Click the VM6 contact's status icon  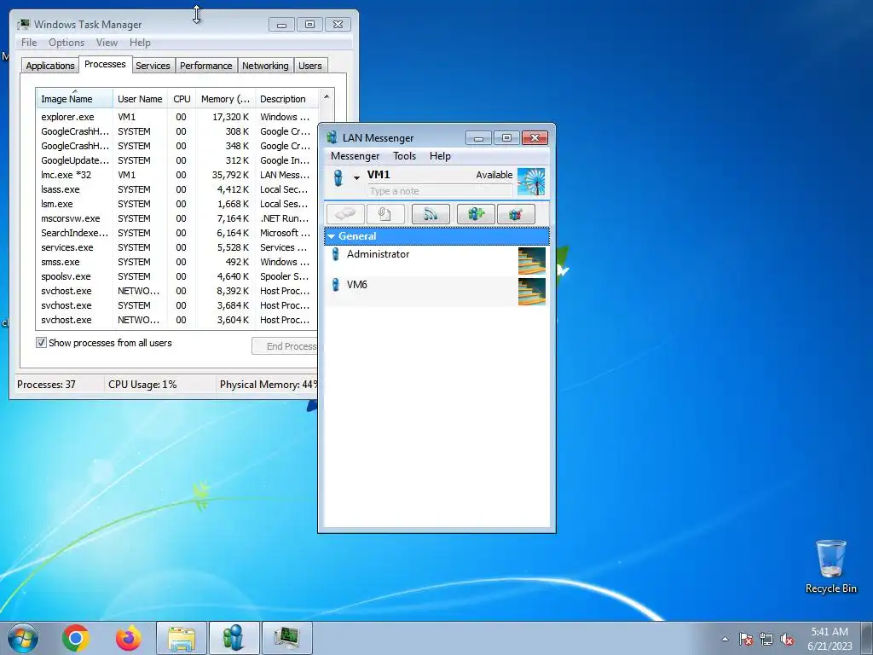coord(336,285)
